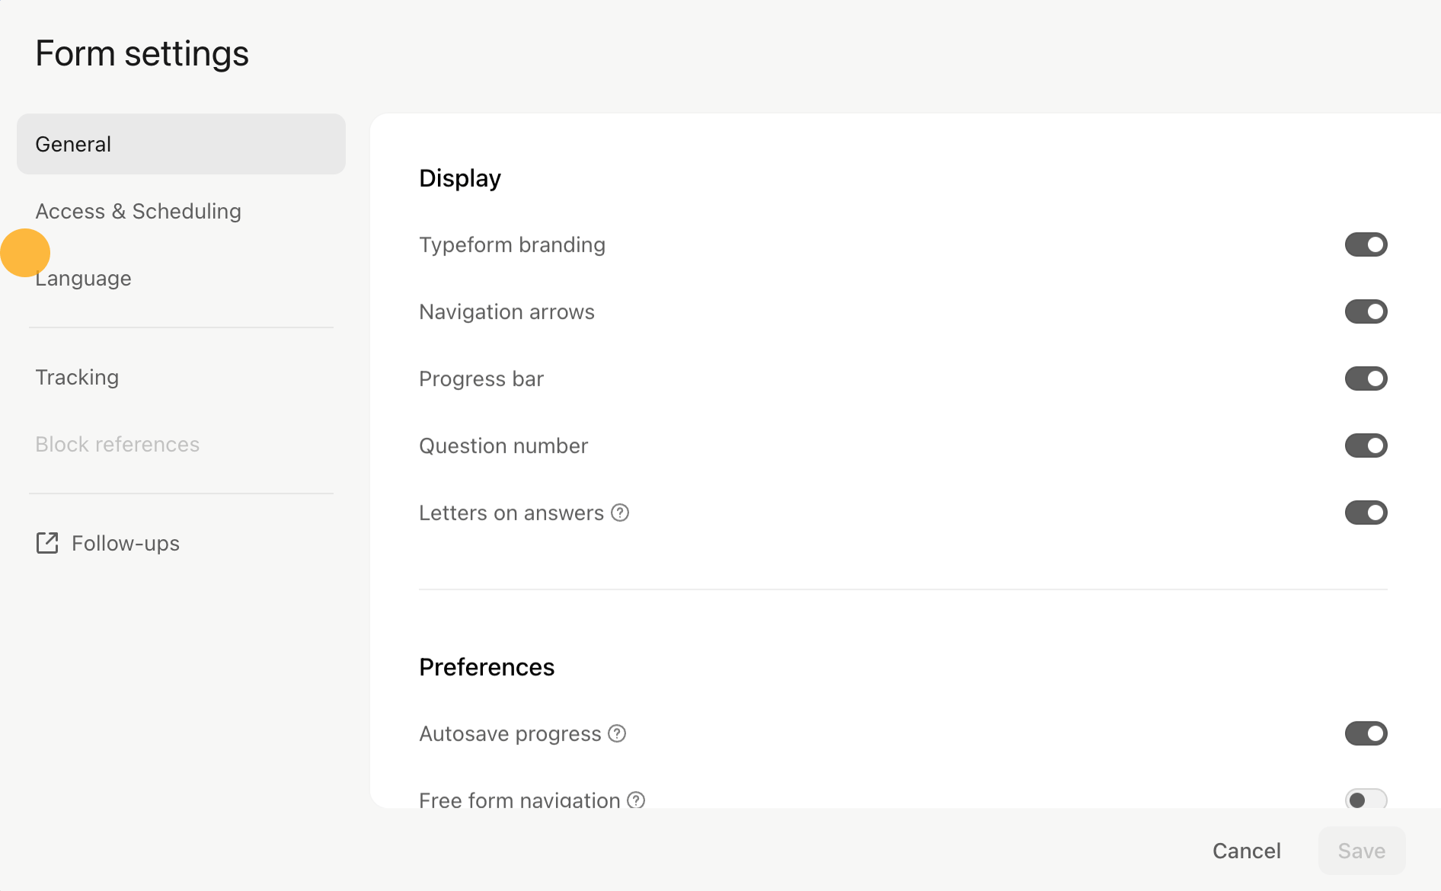Return to the General settings section
Screen dimensions: 1441x891
point(73,143)
